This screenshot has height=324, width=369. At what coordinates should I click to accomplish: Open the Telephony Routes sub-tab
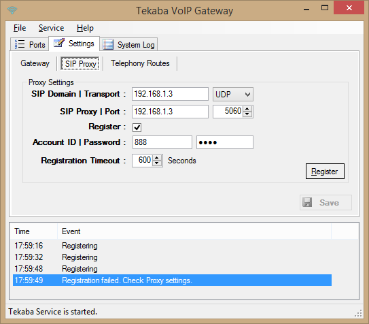pyautogui.click(x=140, y=63)
